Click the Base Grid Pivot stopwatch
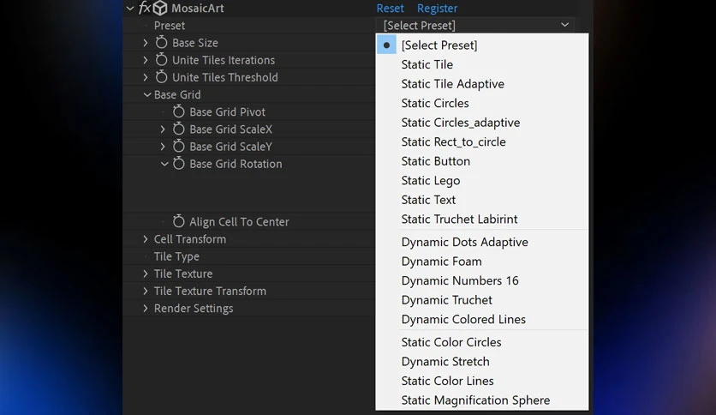 (178, 111)
